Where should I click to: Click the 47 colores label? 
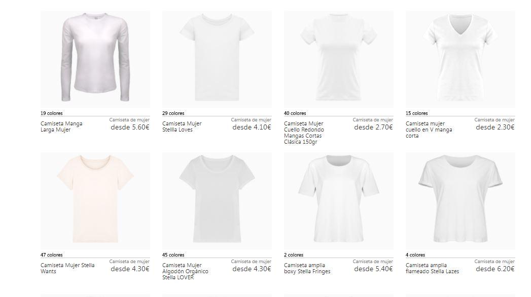pyautogui.click(x=51, y=255)
